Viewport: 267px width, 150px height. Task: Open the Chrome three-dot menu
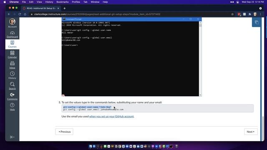[260, 14]
